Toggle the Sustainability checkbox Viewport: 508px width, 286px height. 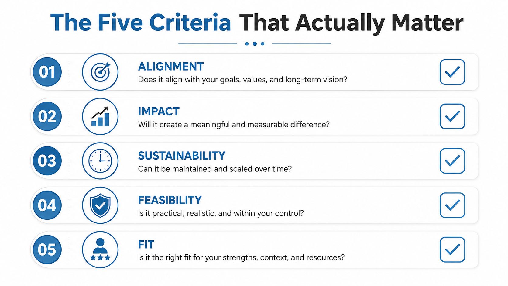pyautogui.click(x=452, y=161)
